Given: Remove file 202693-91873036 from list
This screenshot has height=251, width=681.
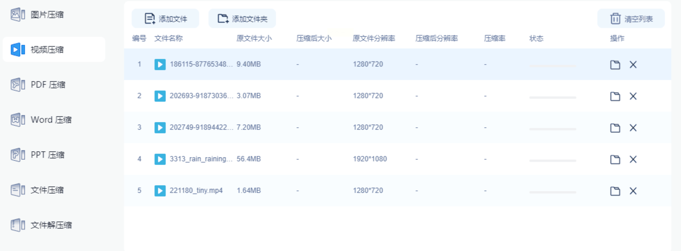Looking at the screenshot, I should tap(633, 96).
